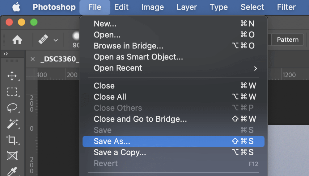
Task: Open the brush size preset picker
Action: (76, 40)
